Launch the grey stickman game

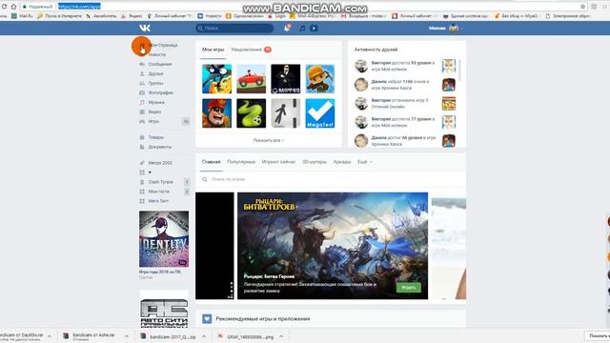tap(286, 113)
